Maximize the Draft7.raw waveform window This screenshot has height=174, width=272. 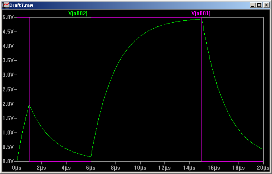click(x=259, y=5)
